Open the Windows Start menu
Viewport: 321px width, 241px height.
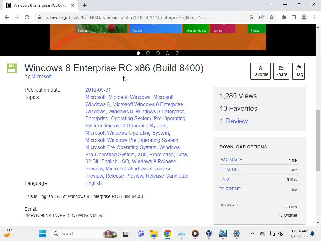42,233
